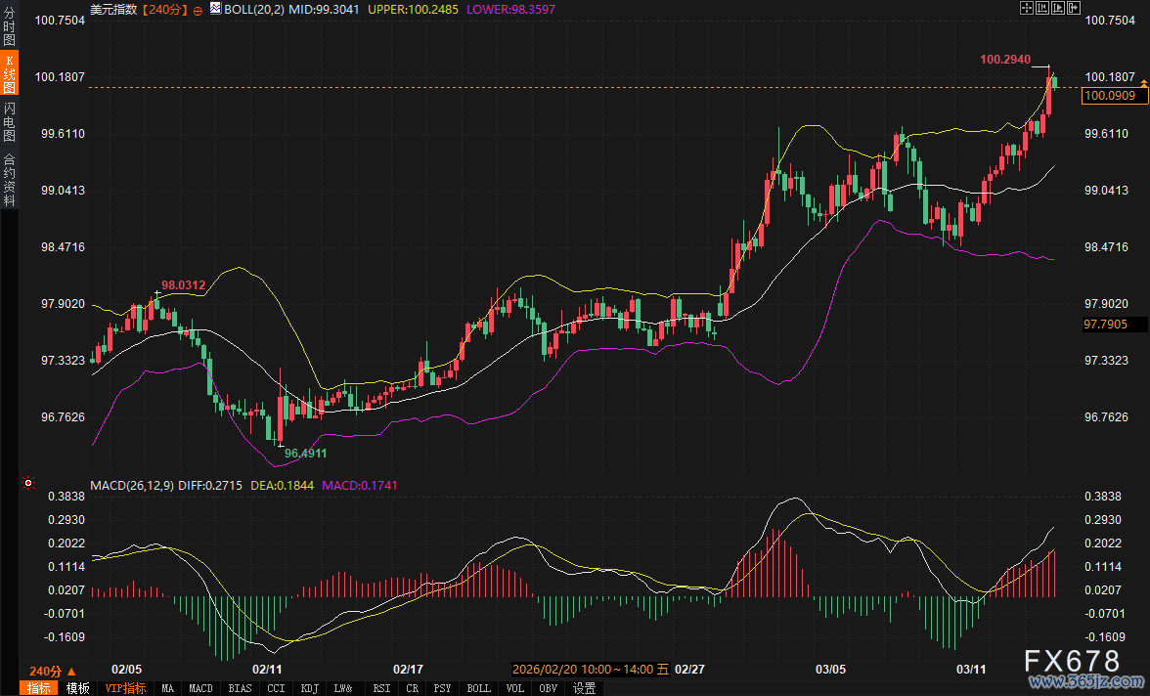Click the 02/05 date on the axis
The image size is (1150, 696).
tap(126, 670)
